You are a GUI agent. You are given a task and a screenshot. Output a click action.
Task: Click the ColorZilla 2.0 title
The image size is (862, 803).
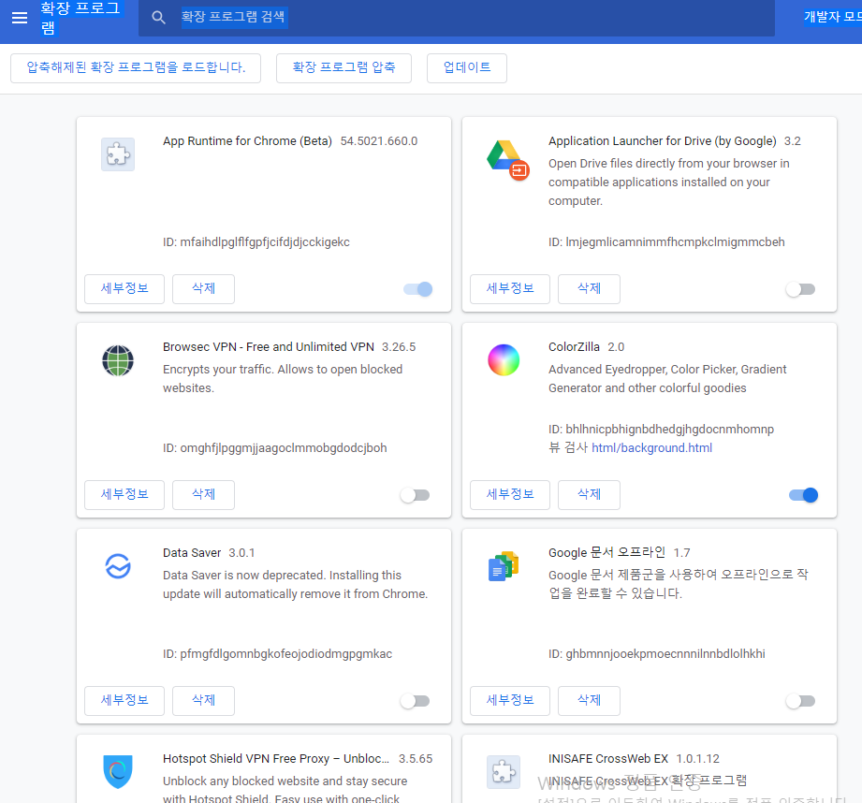586,347
